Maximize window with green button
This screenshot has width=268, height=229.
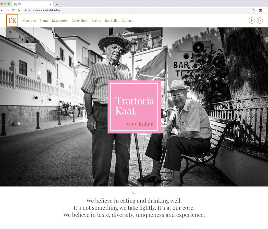[8, 4]
